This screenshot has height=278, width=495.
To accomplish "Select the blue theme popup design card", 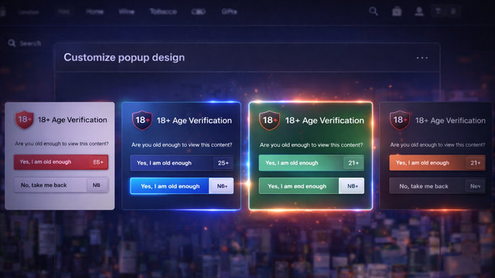I will click(x=182, y=156).
